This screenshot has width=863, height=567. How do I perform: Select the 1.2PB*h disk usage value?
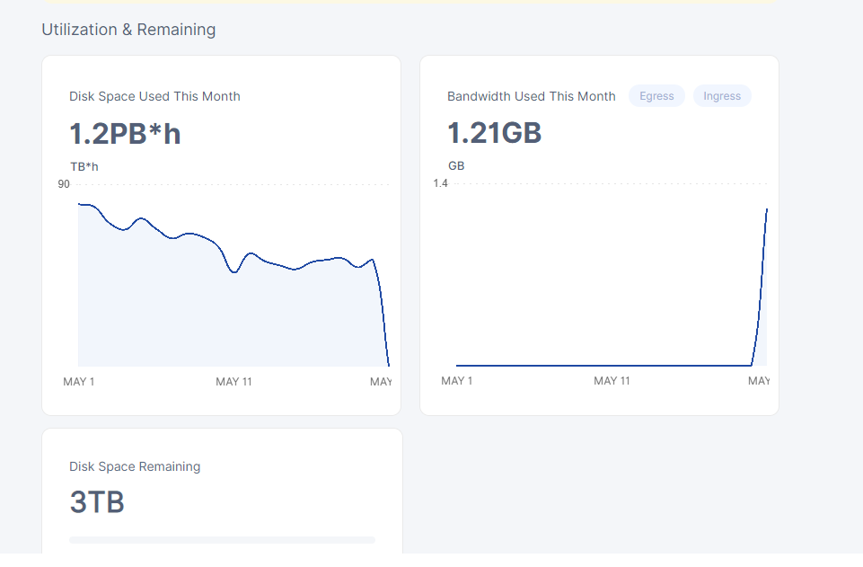tap(125, 134)
